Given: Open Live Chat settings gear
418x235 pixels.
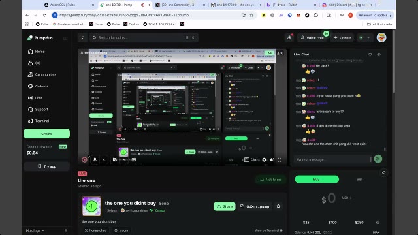Looking at the screenshot, I should pyautogui.click(x=379, y=54).
